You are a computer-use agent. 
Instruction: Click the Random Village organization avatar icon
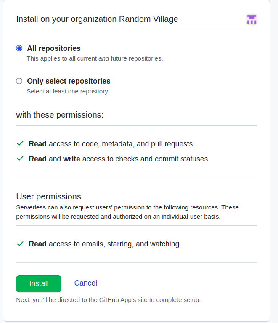(252, 19)
